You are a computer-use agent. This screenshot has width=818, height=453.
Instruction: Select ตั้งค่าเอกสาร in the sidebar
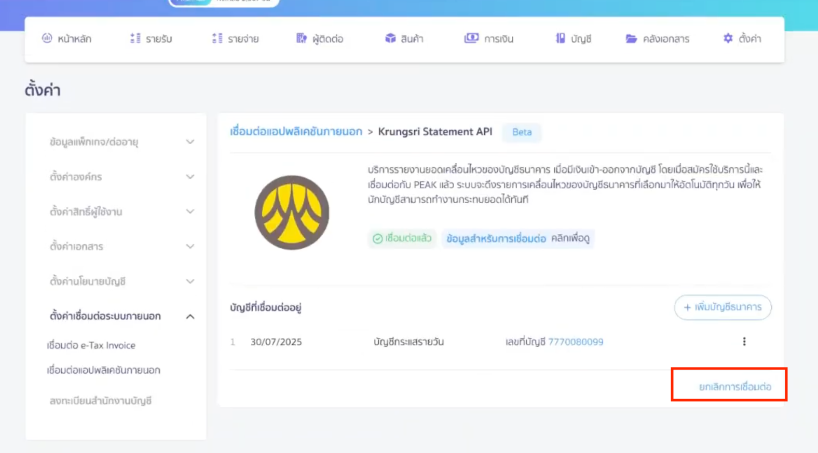tap(76, 246)
